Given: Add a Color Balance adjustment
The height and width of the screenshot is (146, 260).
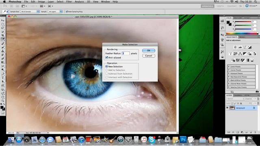Looking at the screenshot, I should [x=240, y=54].
